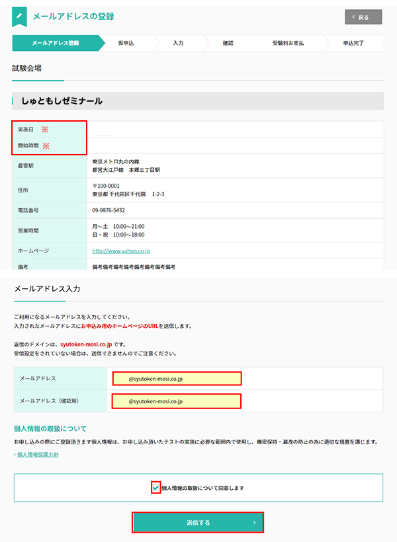Viewport: 397px width, 542px height.
Task: Click the 個人情報の取扱について同意します label text
Action: point(202,488)
